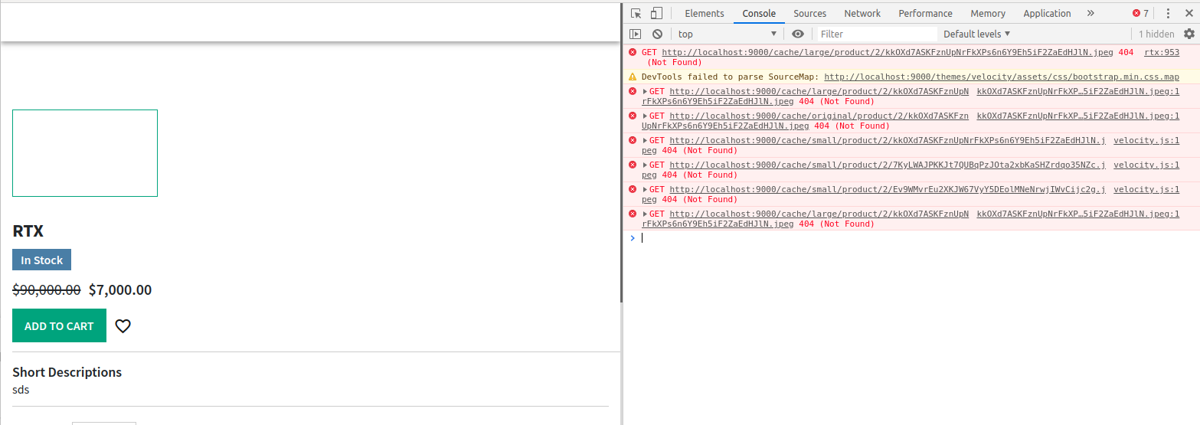Open the more DevTools tabs chevron

coord(1090,13)
